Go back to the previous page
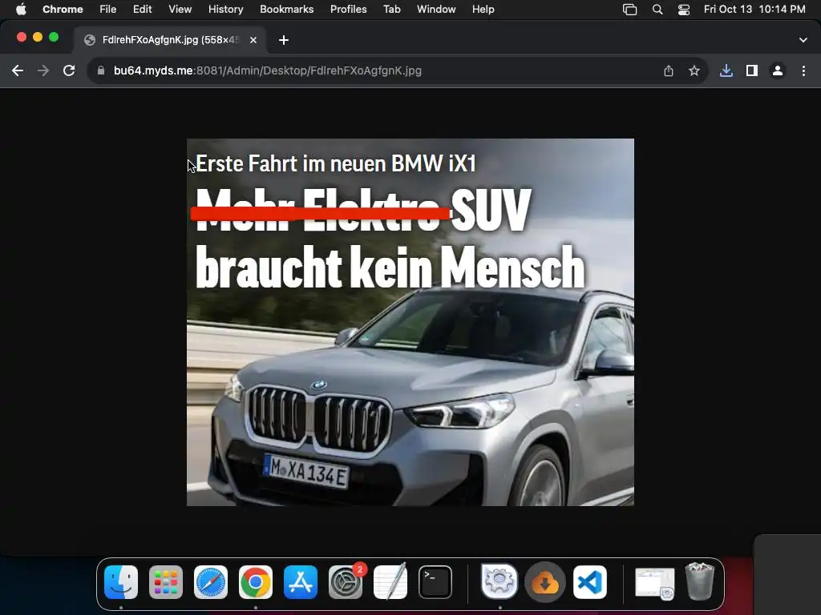 coord(18,70)
